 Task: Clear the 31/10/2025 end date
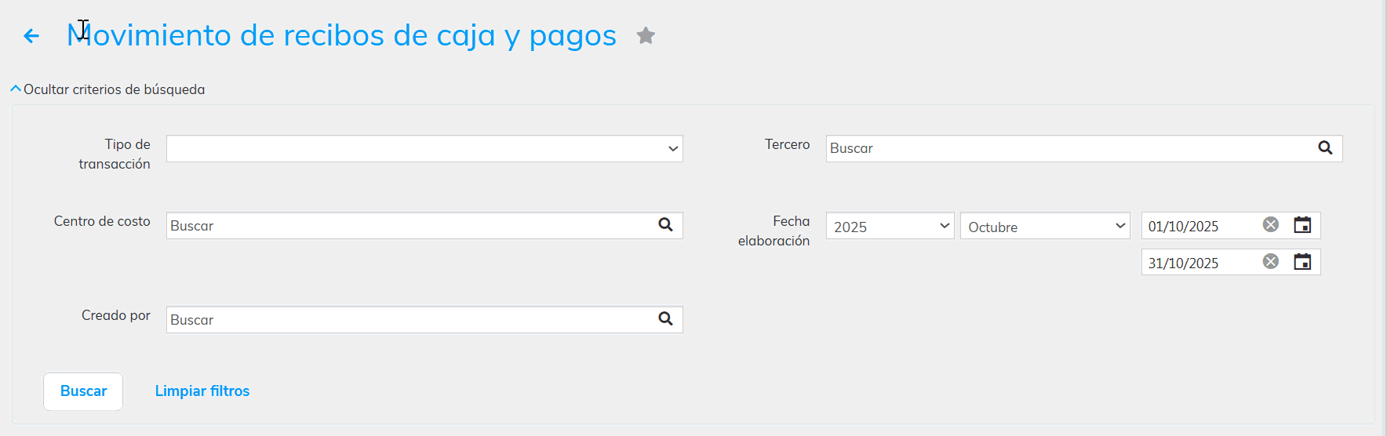click(1270, 262)
